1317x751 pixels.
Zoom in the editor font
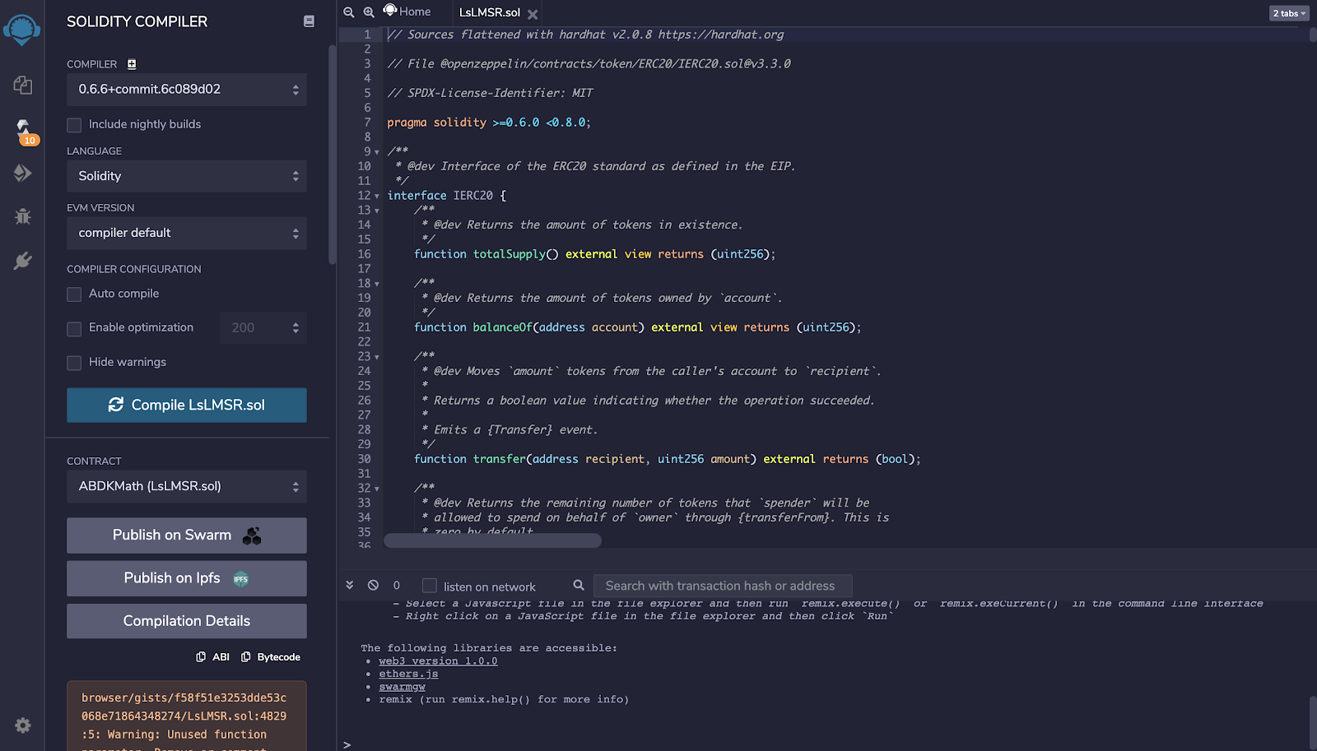(369, 12)
